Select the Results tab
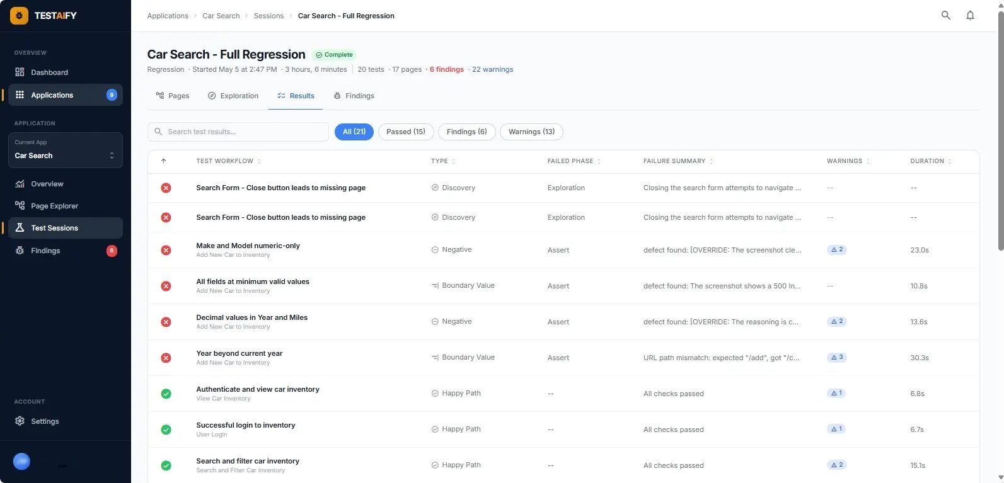1004x483 pixels. coord(296,96)
